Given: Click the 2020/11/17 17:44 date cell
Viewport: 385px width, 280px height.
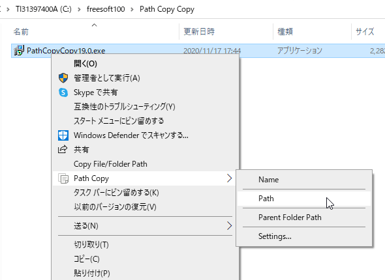Looking at the screenshot, I should pyautogui.click(x=212, y=51).
